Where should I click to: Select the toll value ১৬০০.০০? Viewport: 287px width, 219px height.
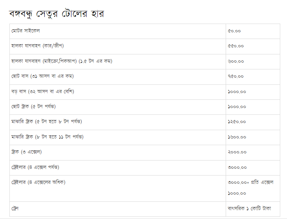pos(237,137)
